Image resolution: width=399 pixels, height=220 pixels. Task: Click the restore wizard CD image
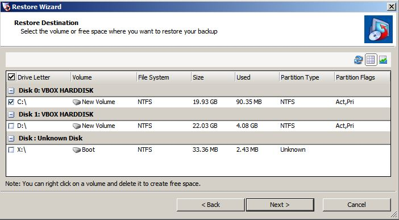click(379, 30)
